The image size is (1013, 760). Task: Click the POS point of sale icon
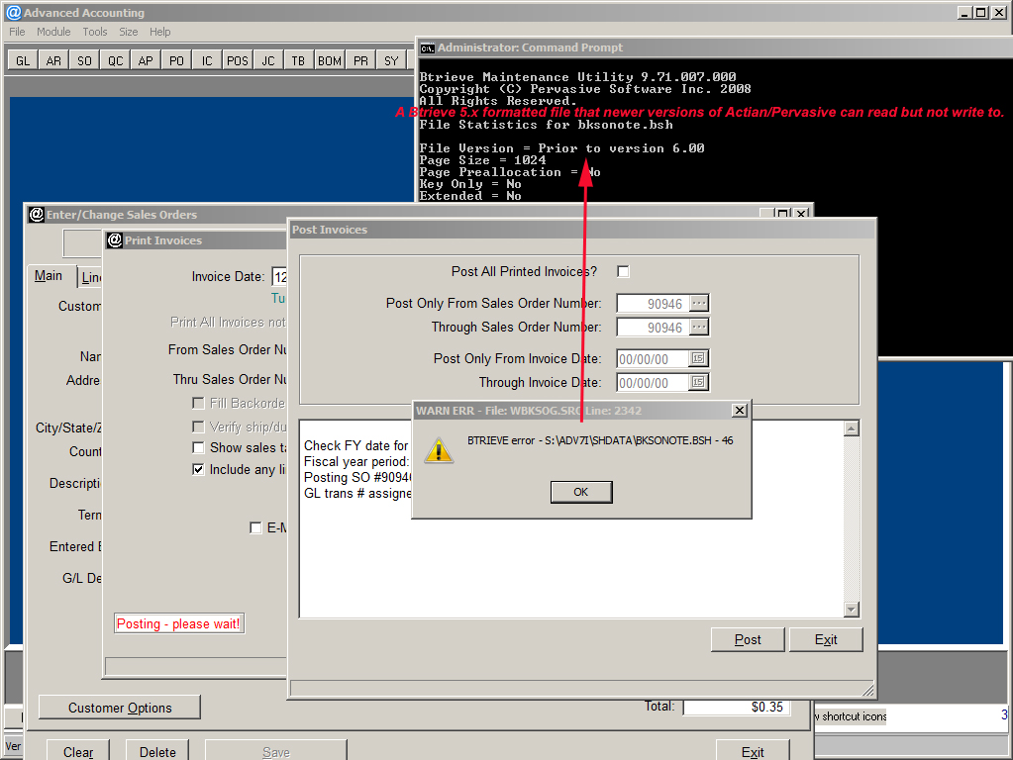[237, 59]
